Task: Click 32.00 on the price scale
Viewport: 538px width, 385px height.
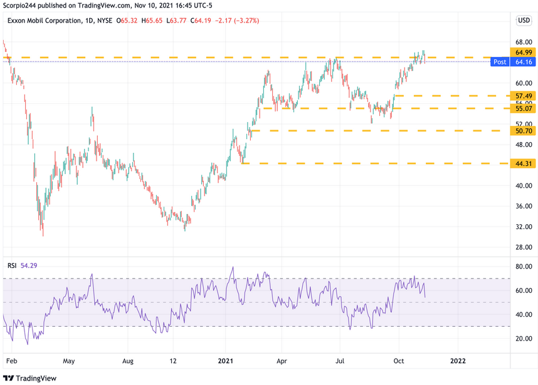Action: click(524, 227)
